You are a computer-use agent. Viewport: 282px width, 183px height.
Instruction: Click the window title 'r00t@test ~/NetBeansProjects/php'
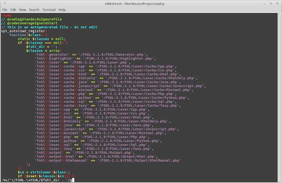[x=134, y=4]
